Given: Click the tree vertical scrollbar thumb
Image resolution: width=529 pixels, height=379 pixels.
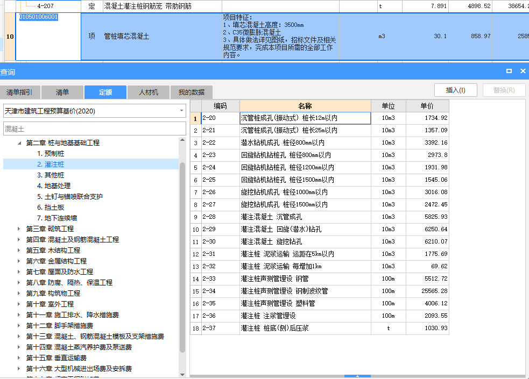Looking at the screenshot, I should (182, 258).
